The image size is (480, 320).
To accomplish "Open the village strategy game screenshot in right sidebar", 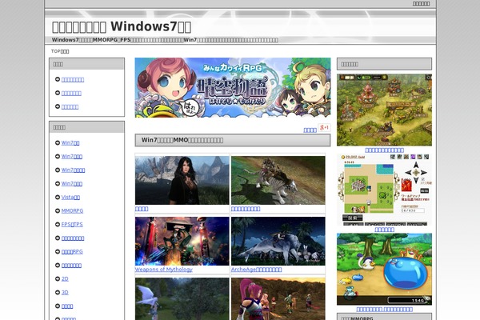I will click(x=384, y=110).
